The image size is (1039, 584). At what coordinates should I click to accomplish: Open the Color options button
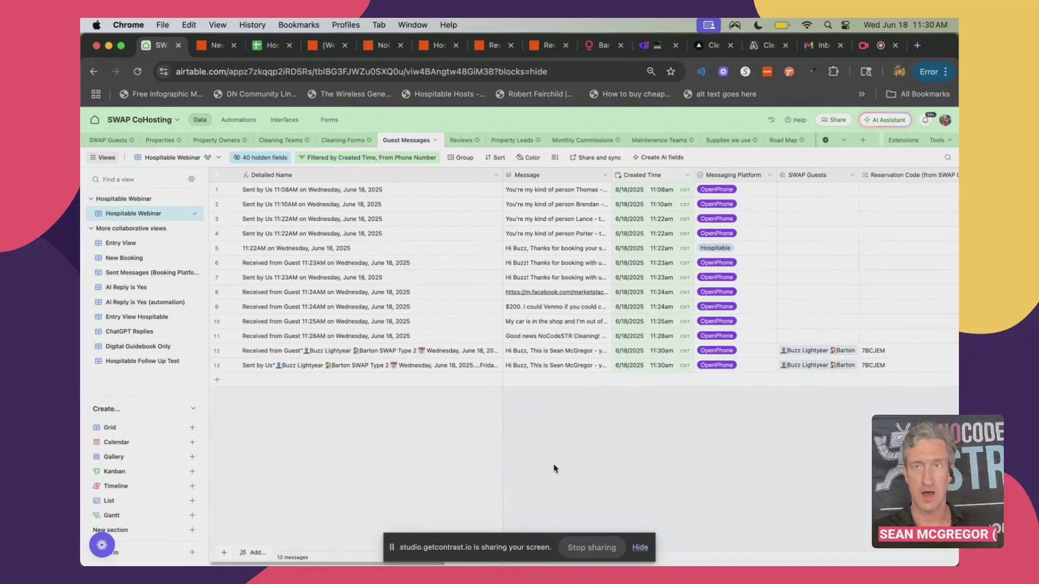click(x=528, y=157)
